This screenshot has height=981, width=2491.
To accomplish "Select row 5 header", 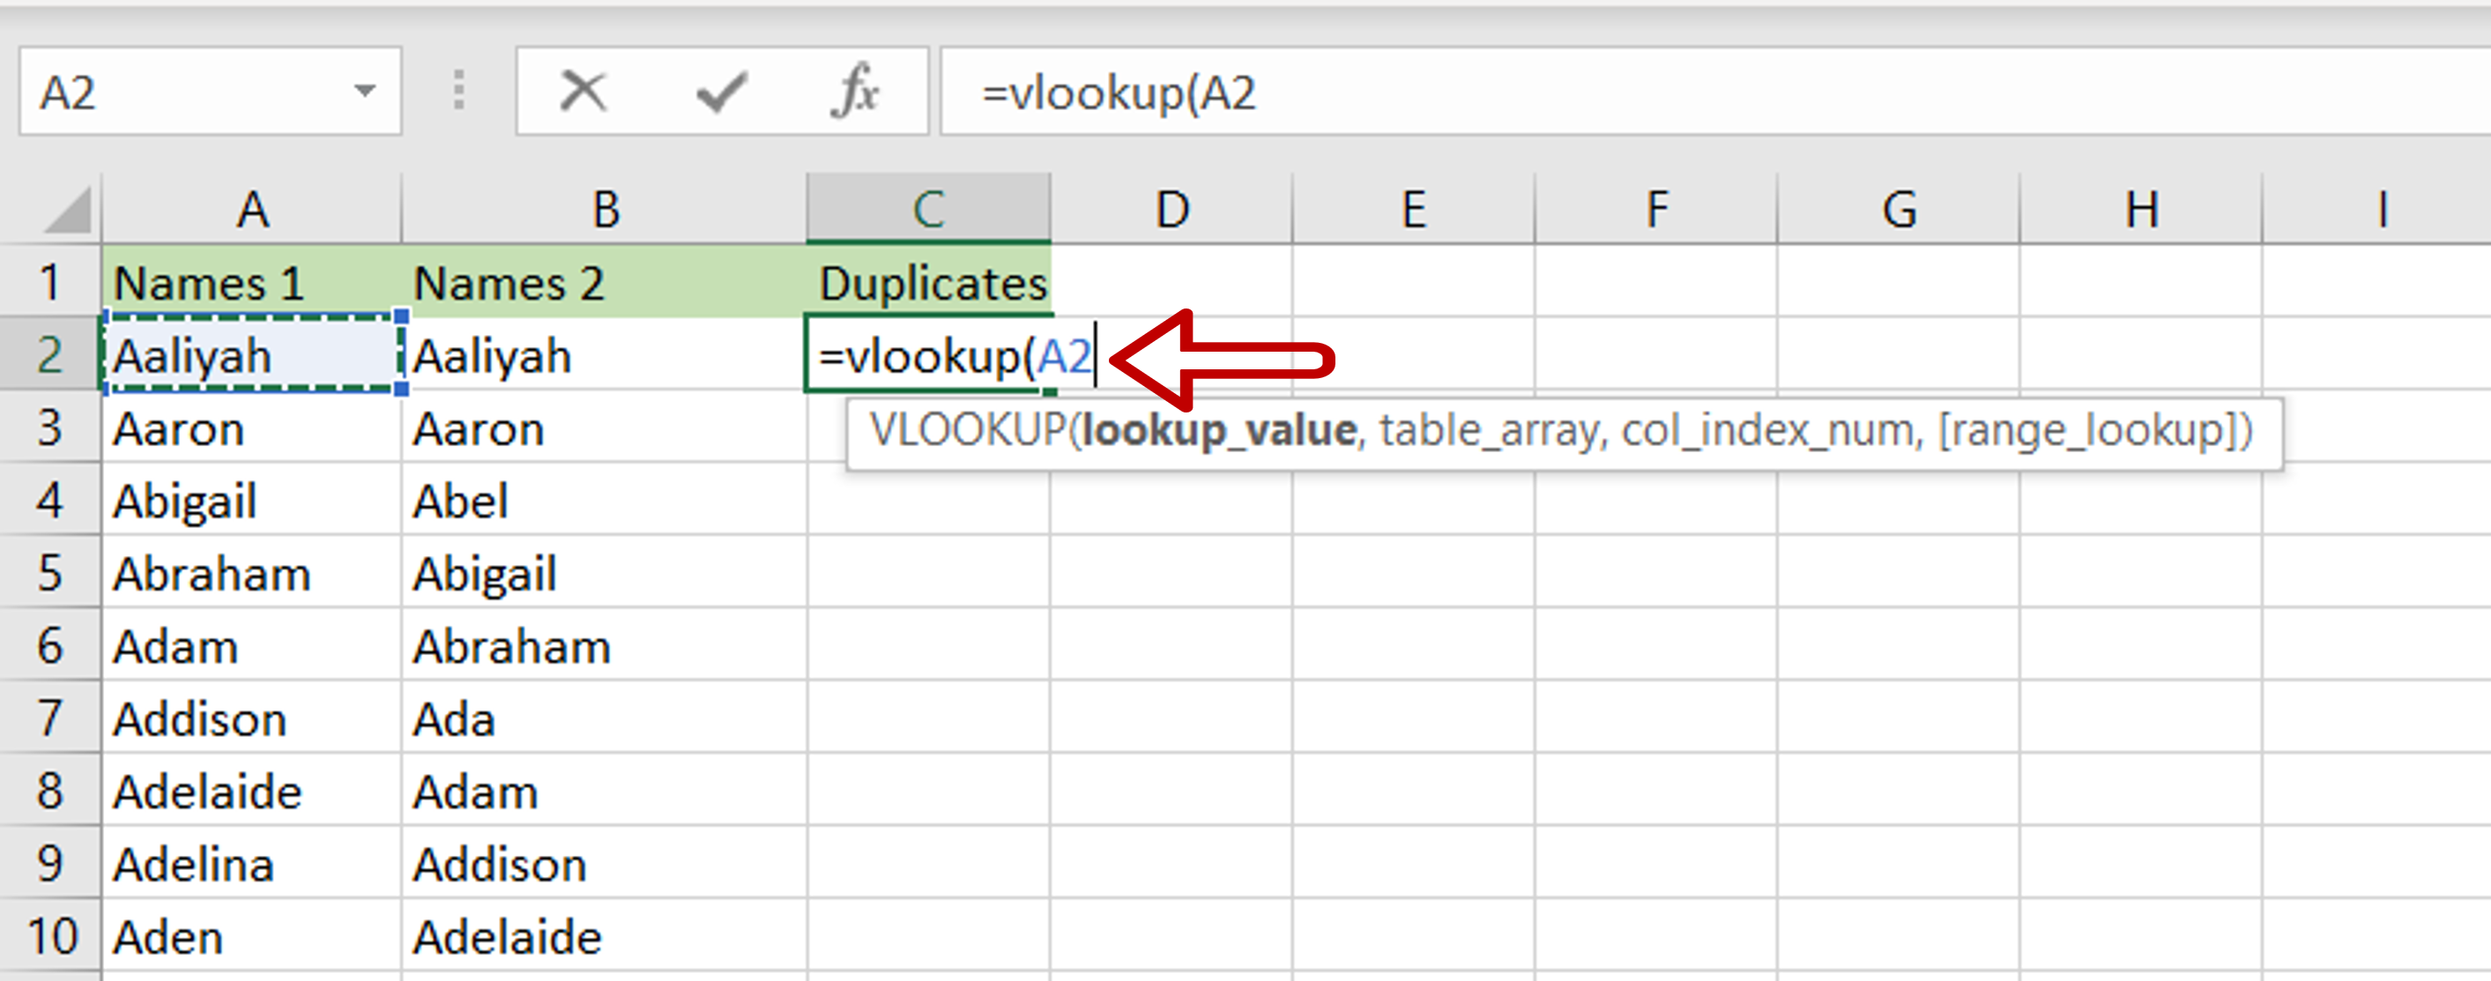I will (50, 573).
